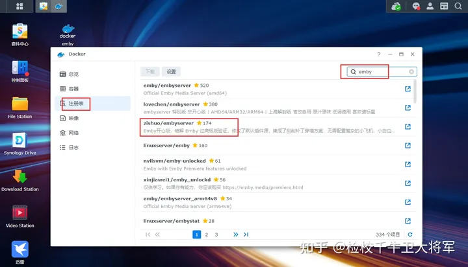Select 容器 containers in Docker sidebar

[x=93, y=89]
